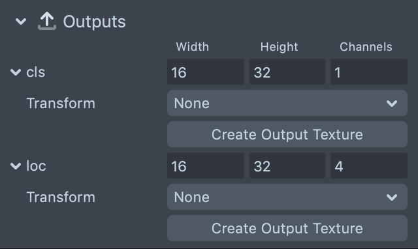Edit the cls Width field
This screenshot has height=249, width=418.
pos(206,72)
